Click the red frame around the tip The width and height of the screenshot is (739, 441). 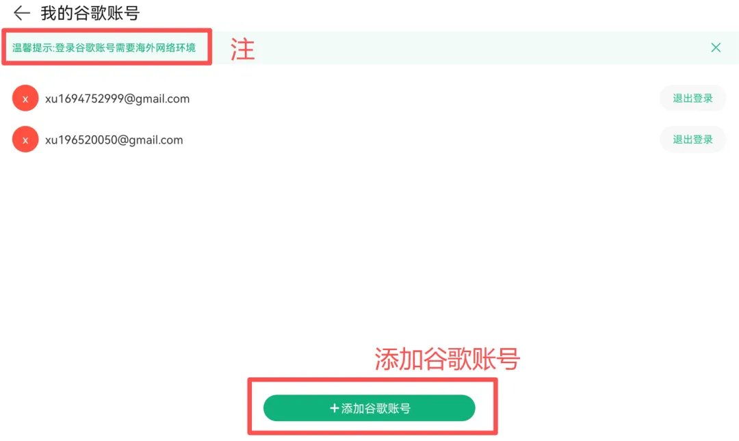tap(107, 30)
